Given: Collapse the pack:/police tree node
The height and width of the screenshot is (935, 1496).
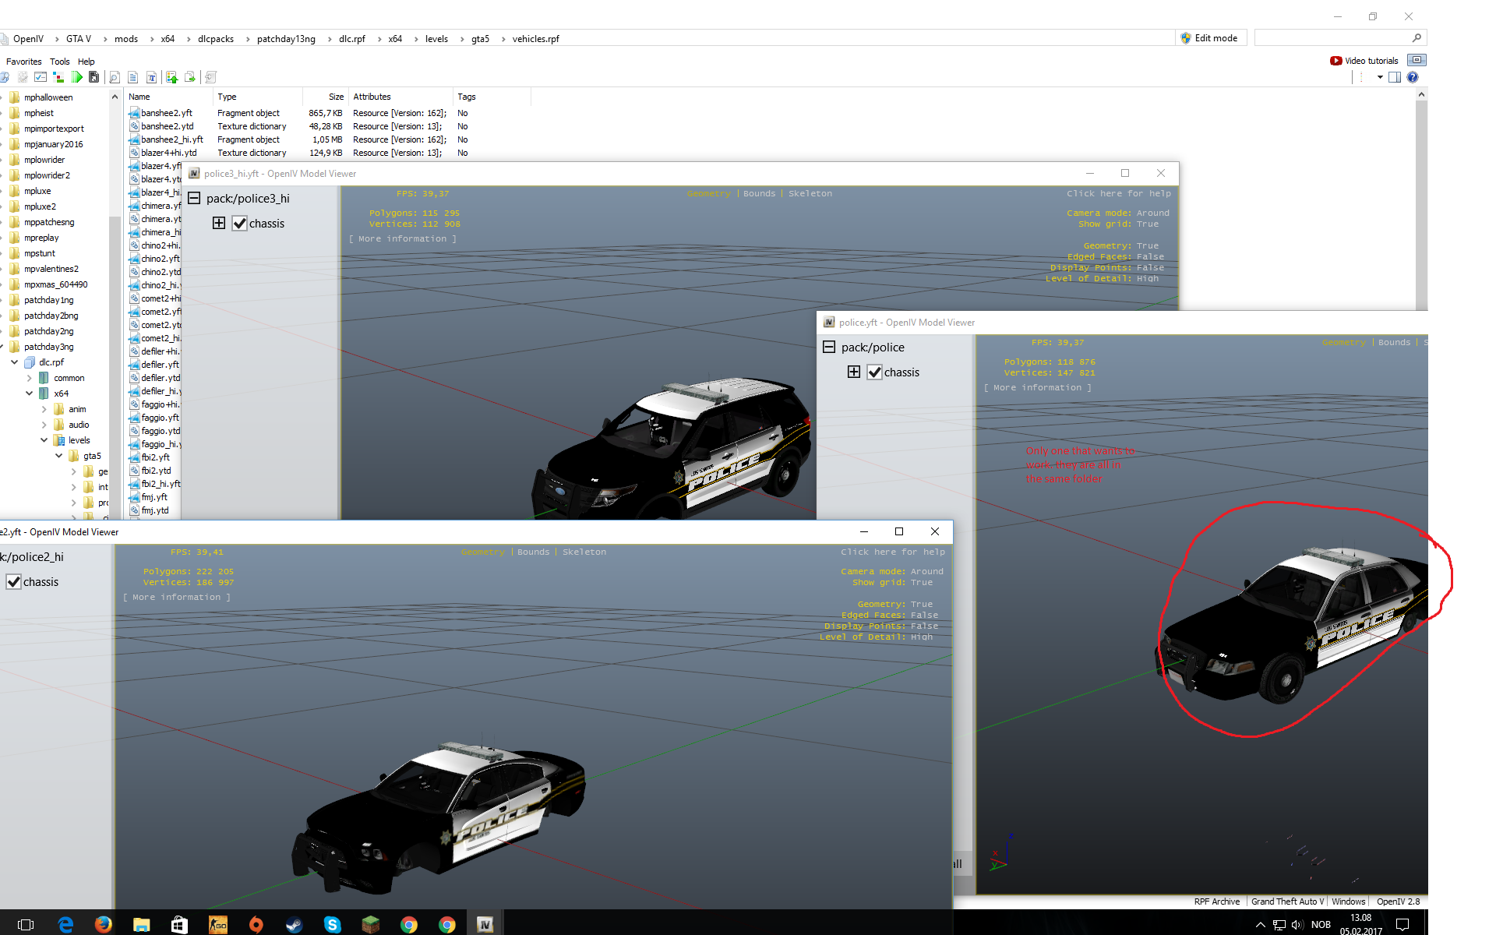Looking at the screenshot, I should click(829, 348).
